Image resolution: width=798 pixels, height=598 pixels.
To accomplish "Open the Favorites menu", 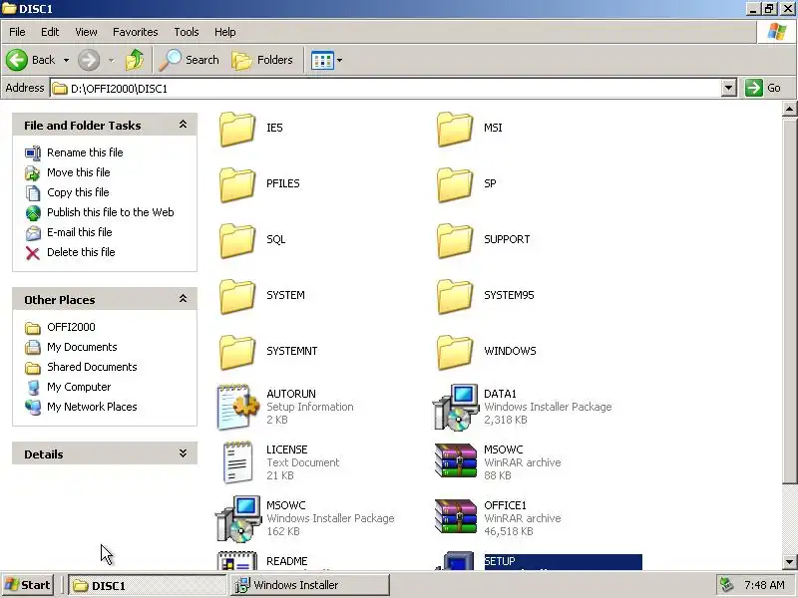I will [x=136, y=32].
